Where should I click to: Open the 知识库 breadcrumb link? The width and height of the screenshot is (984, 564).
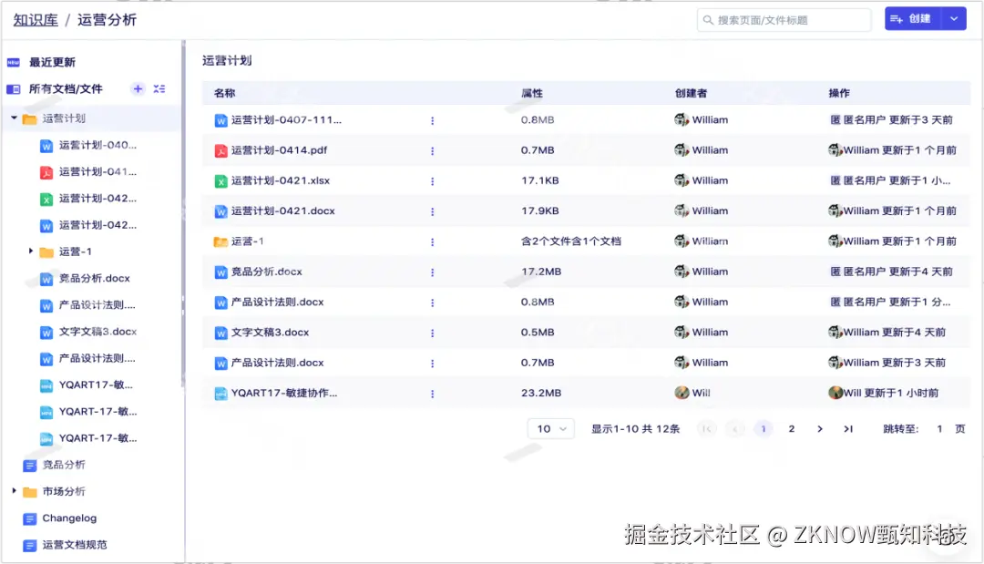[x=36, y=20]
